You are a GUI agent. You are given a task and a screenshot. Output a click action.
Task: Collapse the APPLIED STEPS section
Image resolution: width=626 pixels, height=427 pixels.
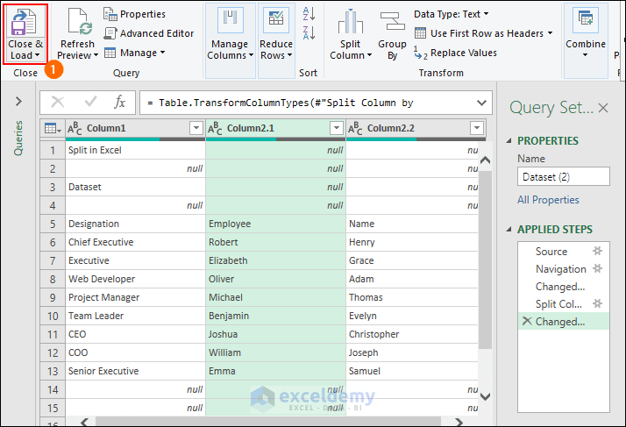click(509, 229)
